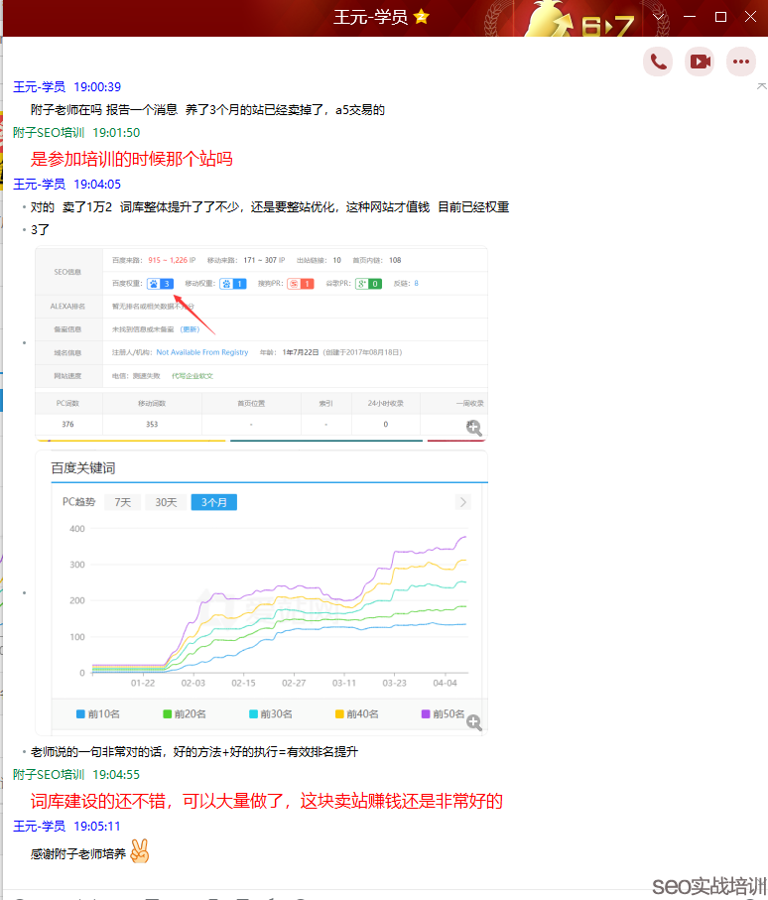Click the magnifier on the SEO info image
The image size is (768, 900).
click(x=474, y=428)
